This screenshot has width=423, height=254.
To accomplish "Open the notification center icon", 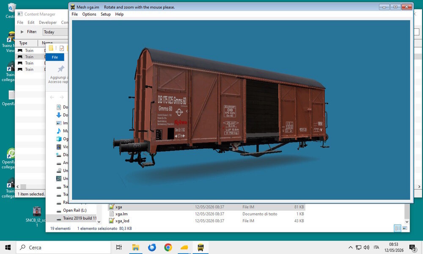I will 412,247.
